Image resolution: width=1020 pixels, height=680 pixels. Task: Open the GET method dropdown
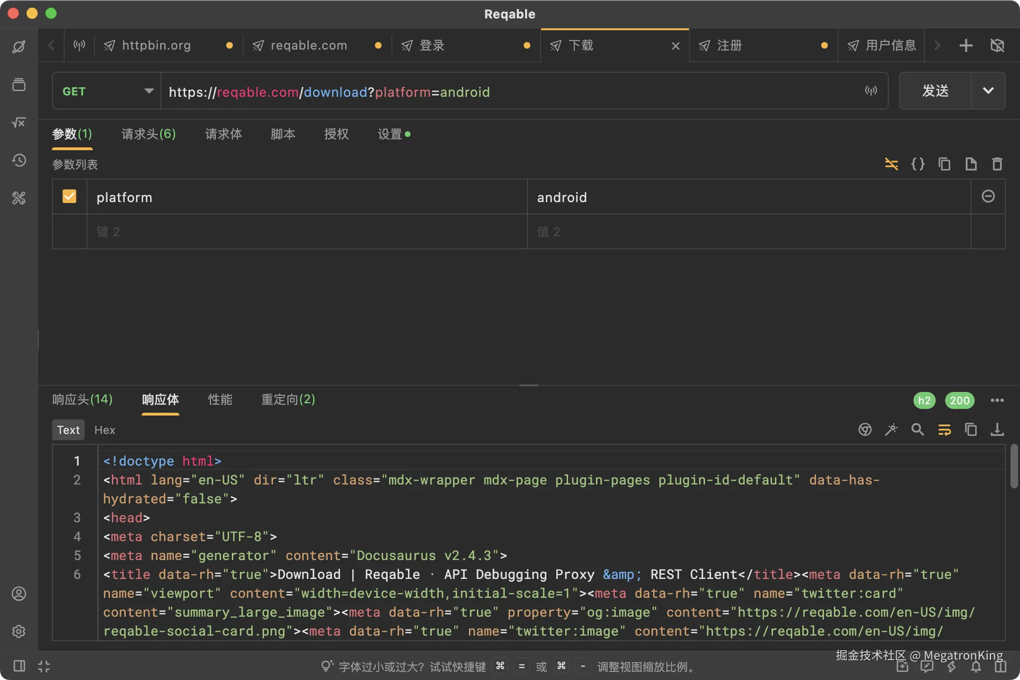107,91
